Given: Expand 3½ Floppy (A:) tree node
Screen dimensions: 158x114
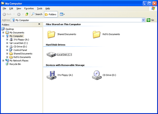Looking at the screenshot, I should [7, 40].
